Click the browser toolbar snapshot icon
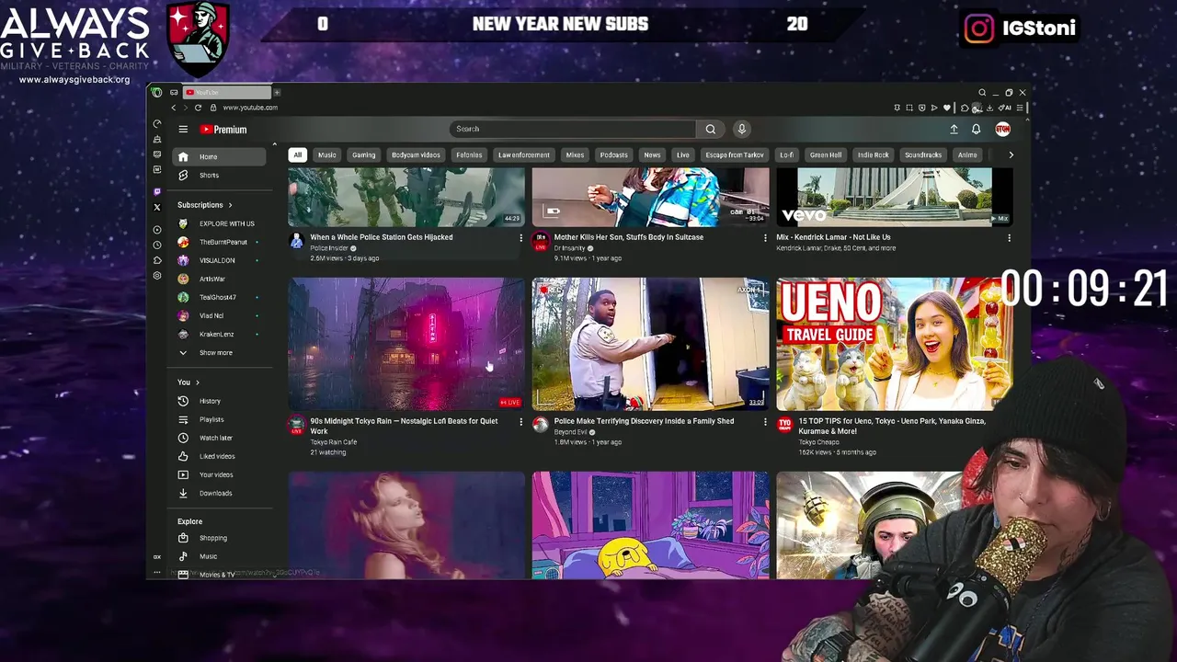This screenshot has height=662, width=1177. tap(909, 108)
